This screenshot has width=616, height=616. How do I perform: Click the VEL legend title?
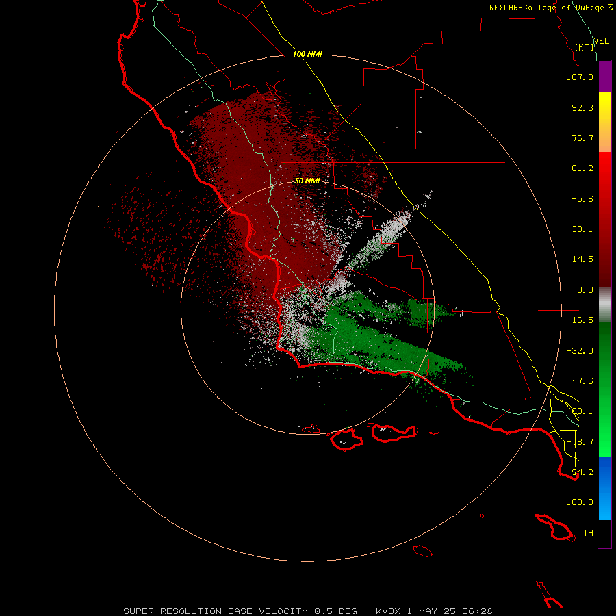tap(601, 41)
